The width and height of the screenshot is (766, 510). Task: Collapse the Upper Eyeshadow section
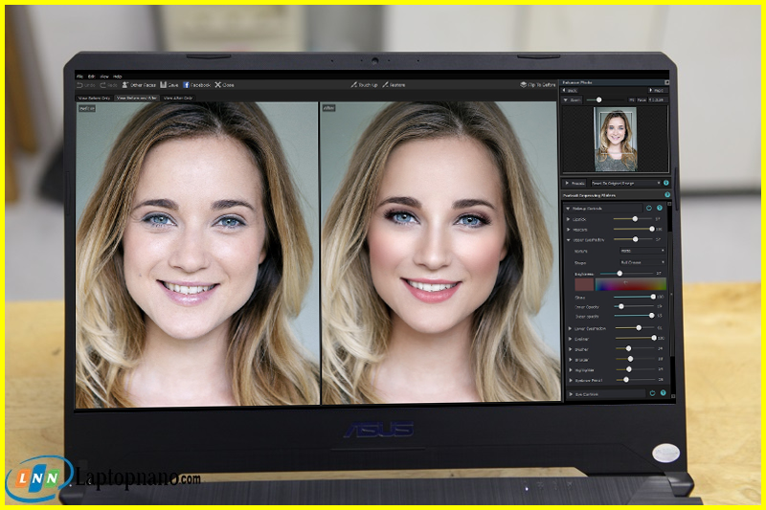(569, 239)
